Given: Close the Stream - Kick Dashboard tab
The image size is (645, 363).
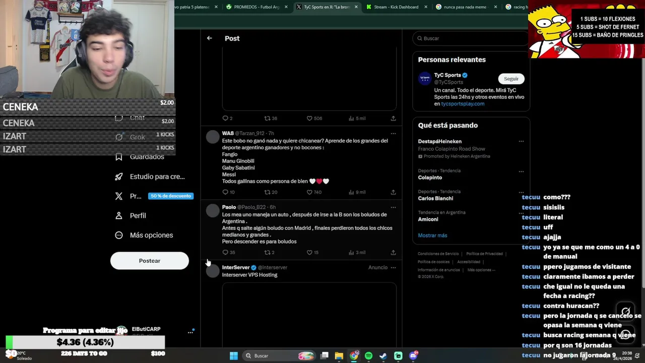Looking at the screenshot, I should (425, 7).
